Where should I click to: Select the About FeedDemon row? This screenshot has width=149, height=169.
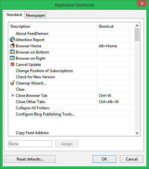pos(72,34)
